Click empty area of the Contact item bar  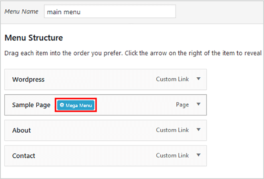94,156
